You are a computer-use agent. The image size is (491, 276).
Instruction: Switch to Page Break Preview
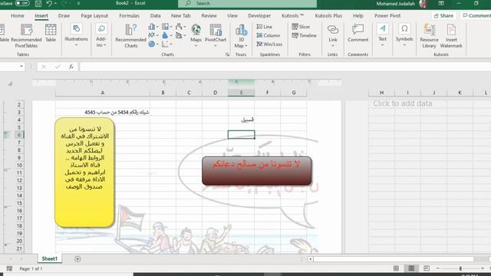(x=427, y=268)
